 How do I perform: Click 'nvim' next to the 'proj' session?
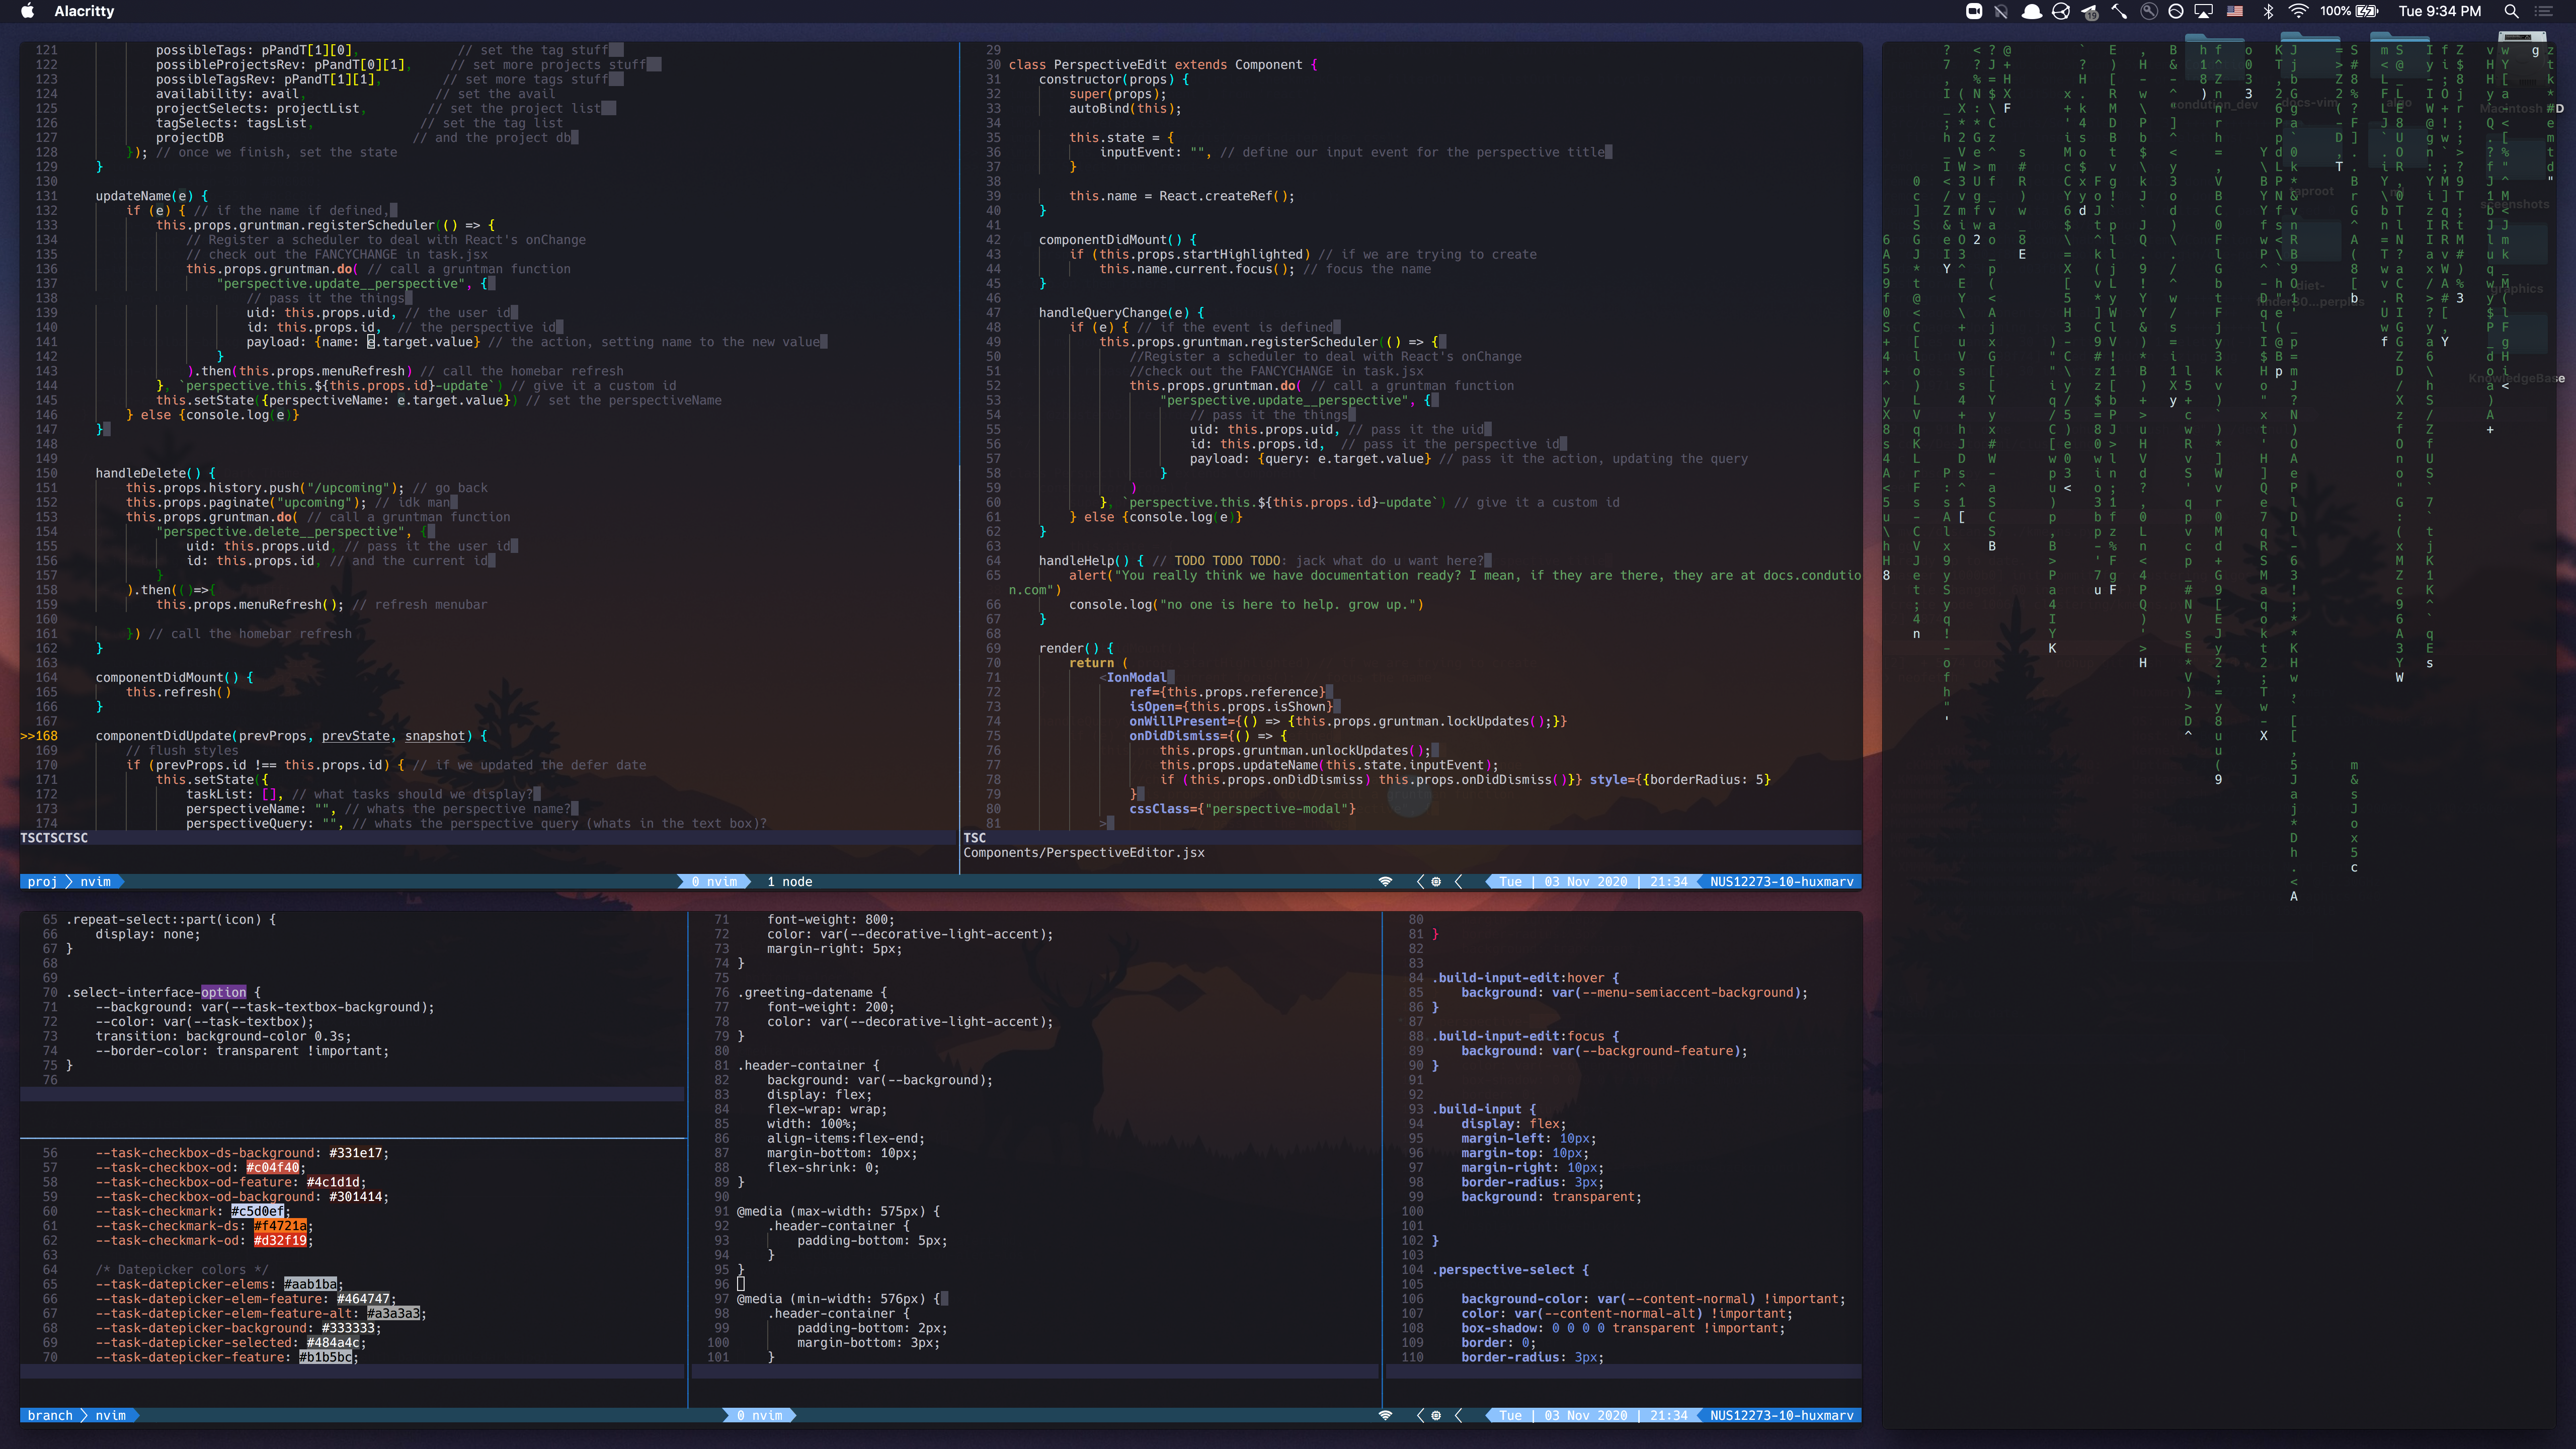click(95, 881)
